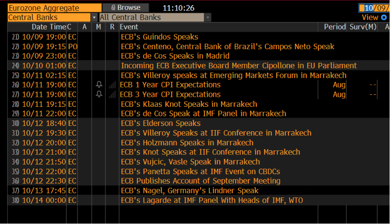Open ECB's Nagel, Germany's Lindner Speak
The image size is (390, 224).
click(190, 191)
